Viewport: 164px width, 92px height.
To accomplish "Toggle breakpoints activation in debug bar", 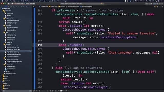I will click(x=36, y=91).
